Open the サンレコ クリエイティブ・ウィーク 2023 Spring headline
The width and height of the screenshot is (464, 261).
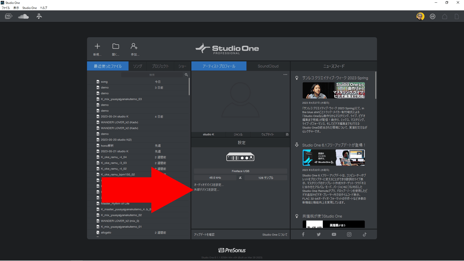[335, 78]
